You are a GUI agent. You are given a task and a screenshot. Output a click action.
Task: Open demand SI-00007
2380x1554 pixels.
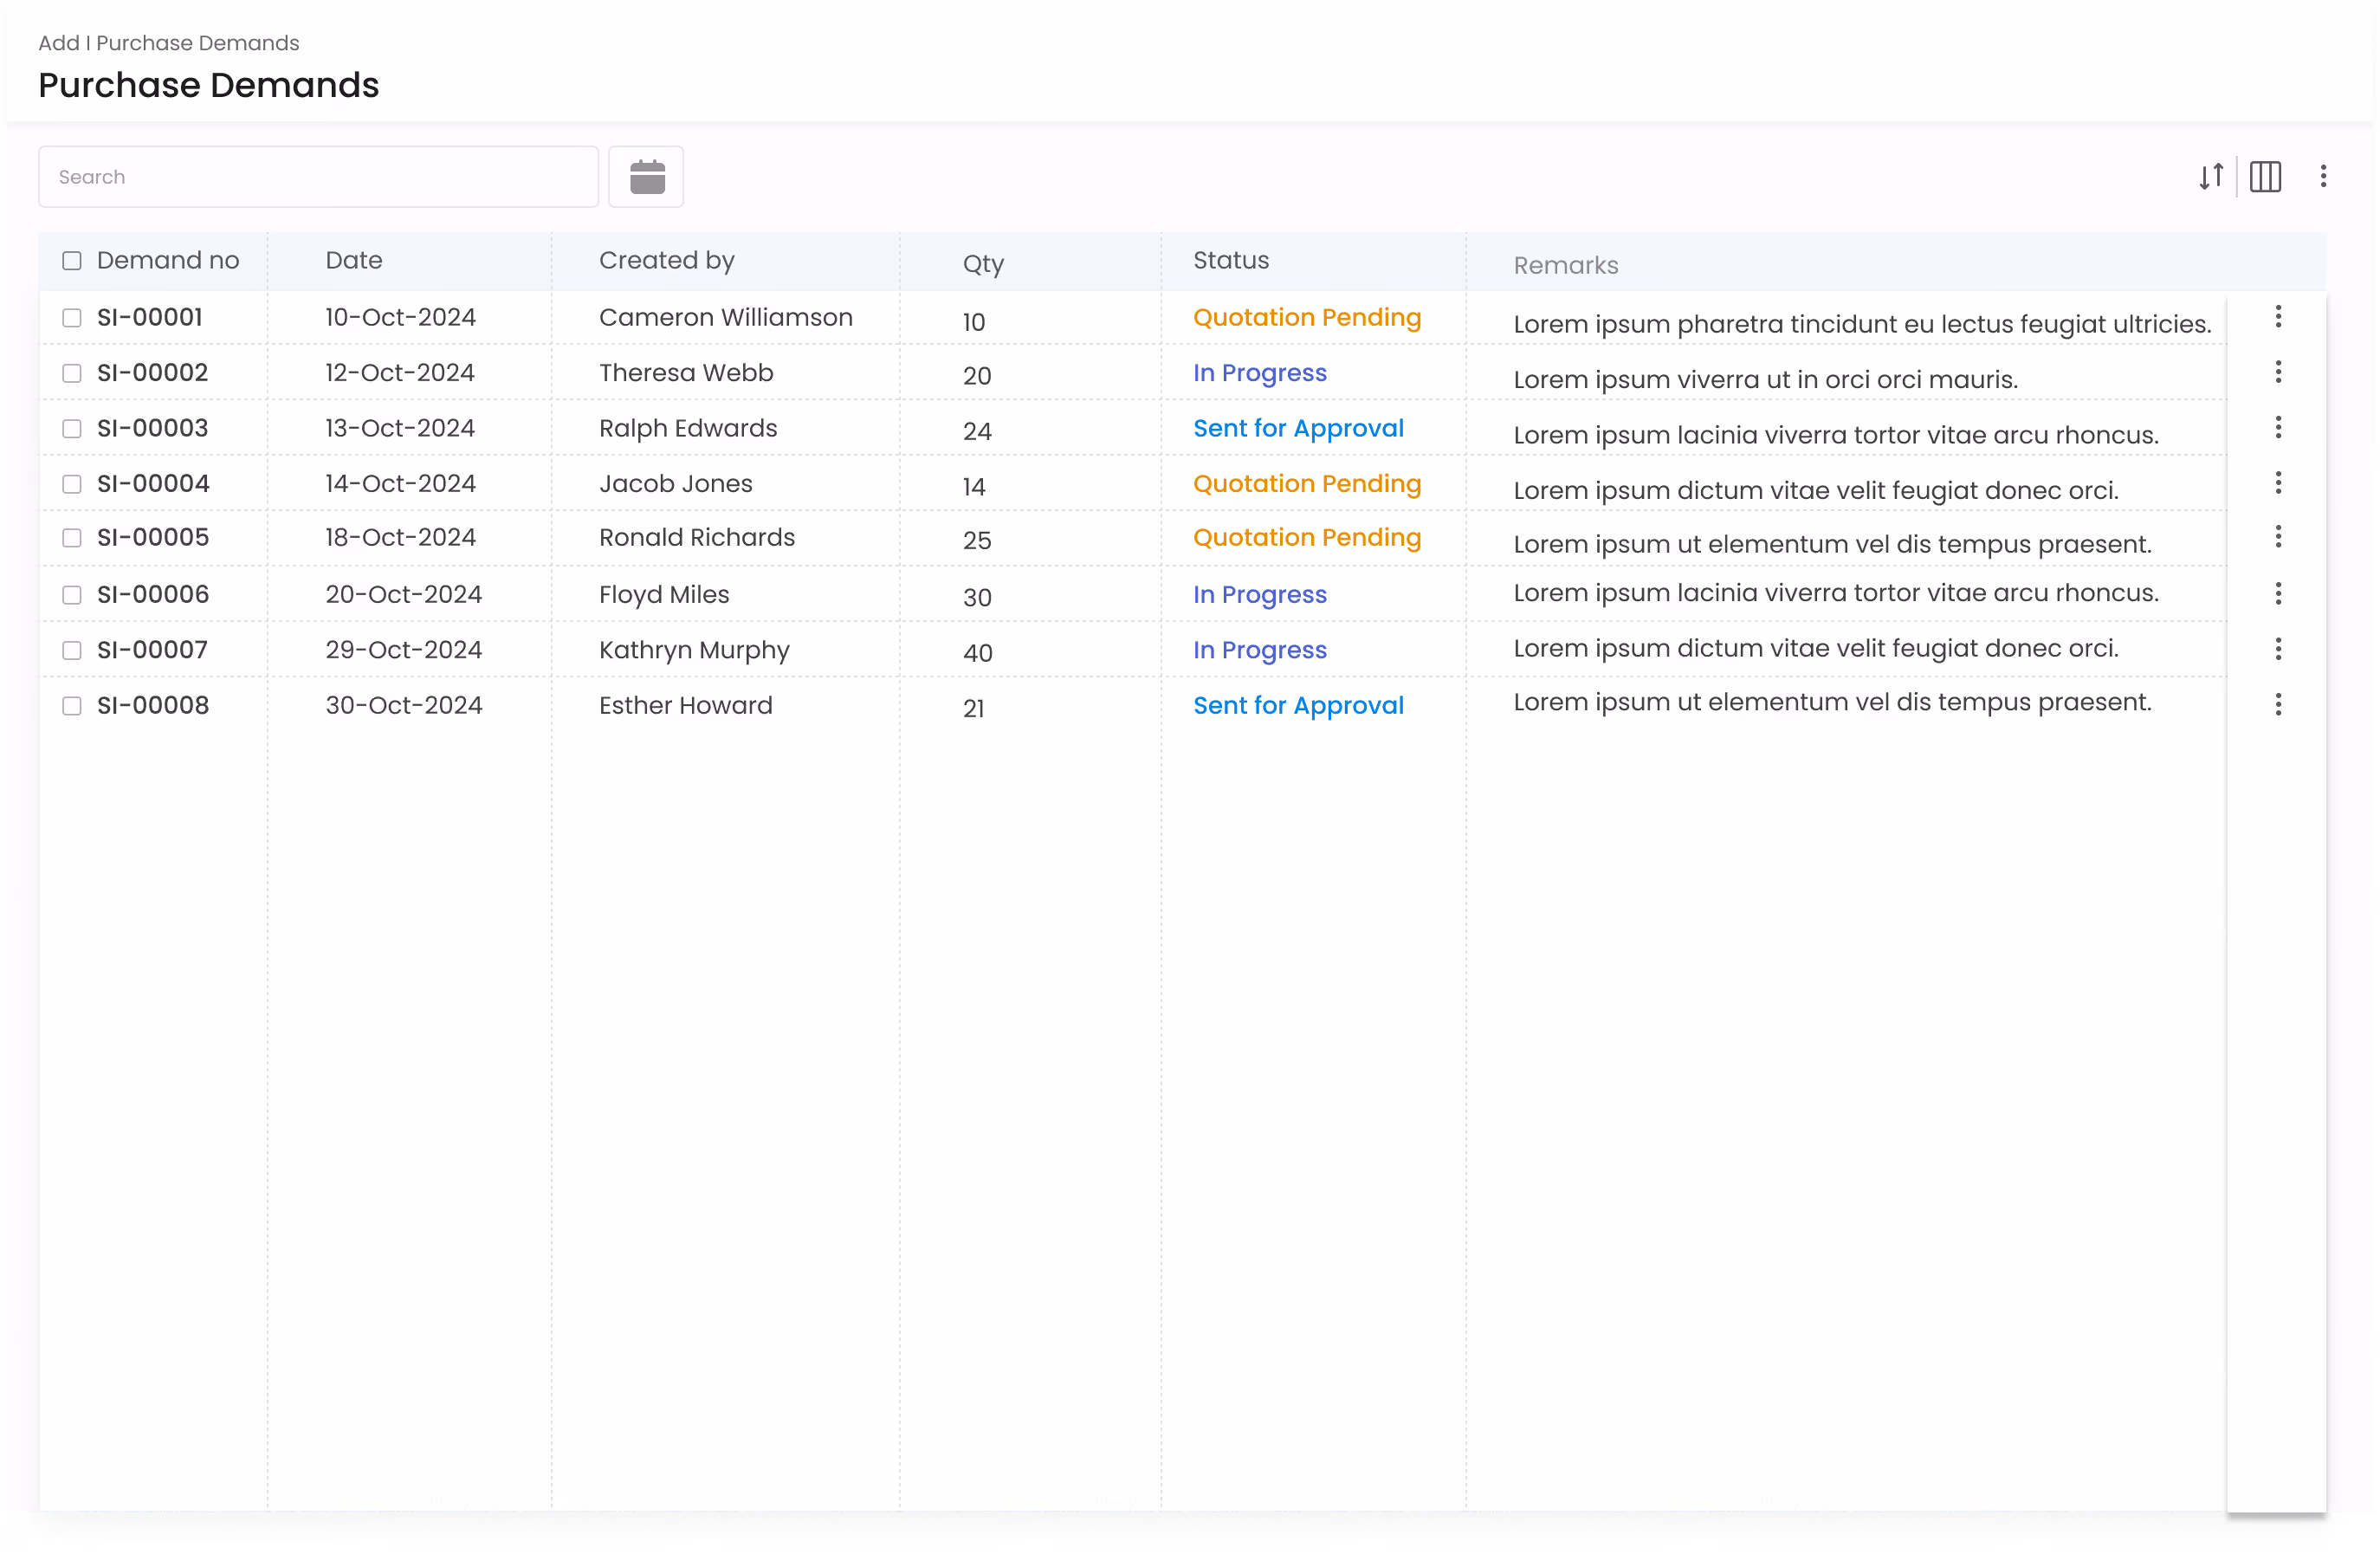click(x=152, y=649)
